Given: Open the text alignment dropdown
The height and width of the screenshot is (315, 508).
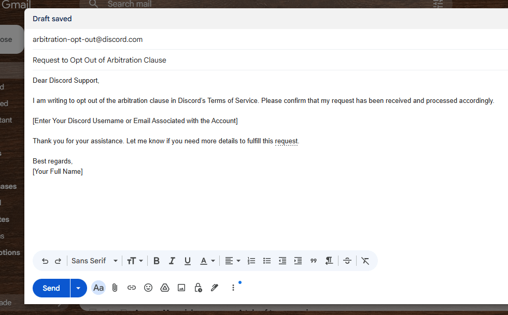Looking at the screenshot, I should click(x=232, y=261).
